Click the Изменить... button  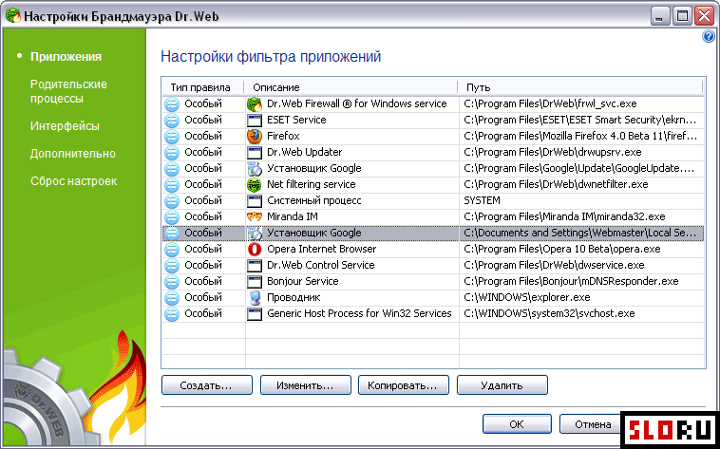pyautogui.click(x=305, y=385)
